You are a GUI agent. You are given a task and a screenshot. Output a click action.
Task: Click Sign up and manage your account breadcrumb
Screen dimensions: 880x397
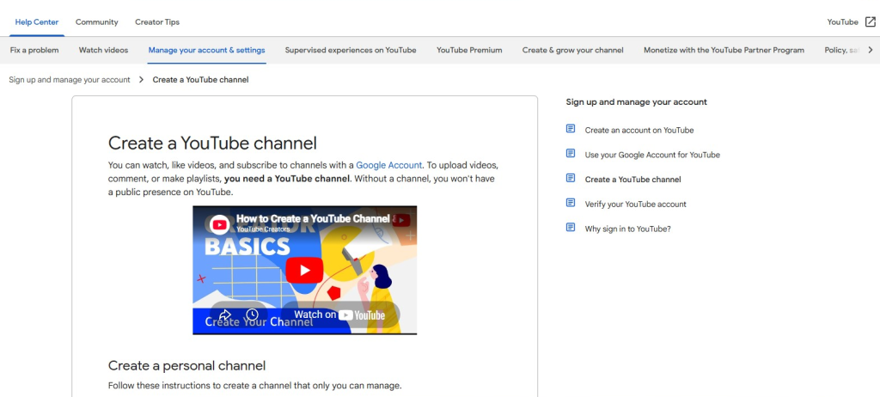[70, 80]
